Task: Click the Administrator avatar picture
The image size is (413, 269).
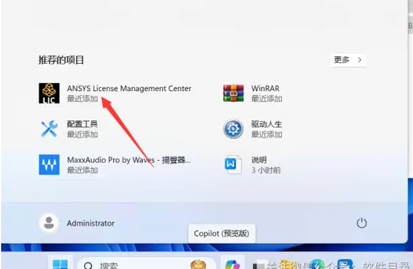Action: tap(49, 223)
